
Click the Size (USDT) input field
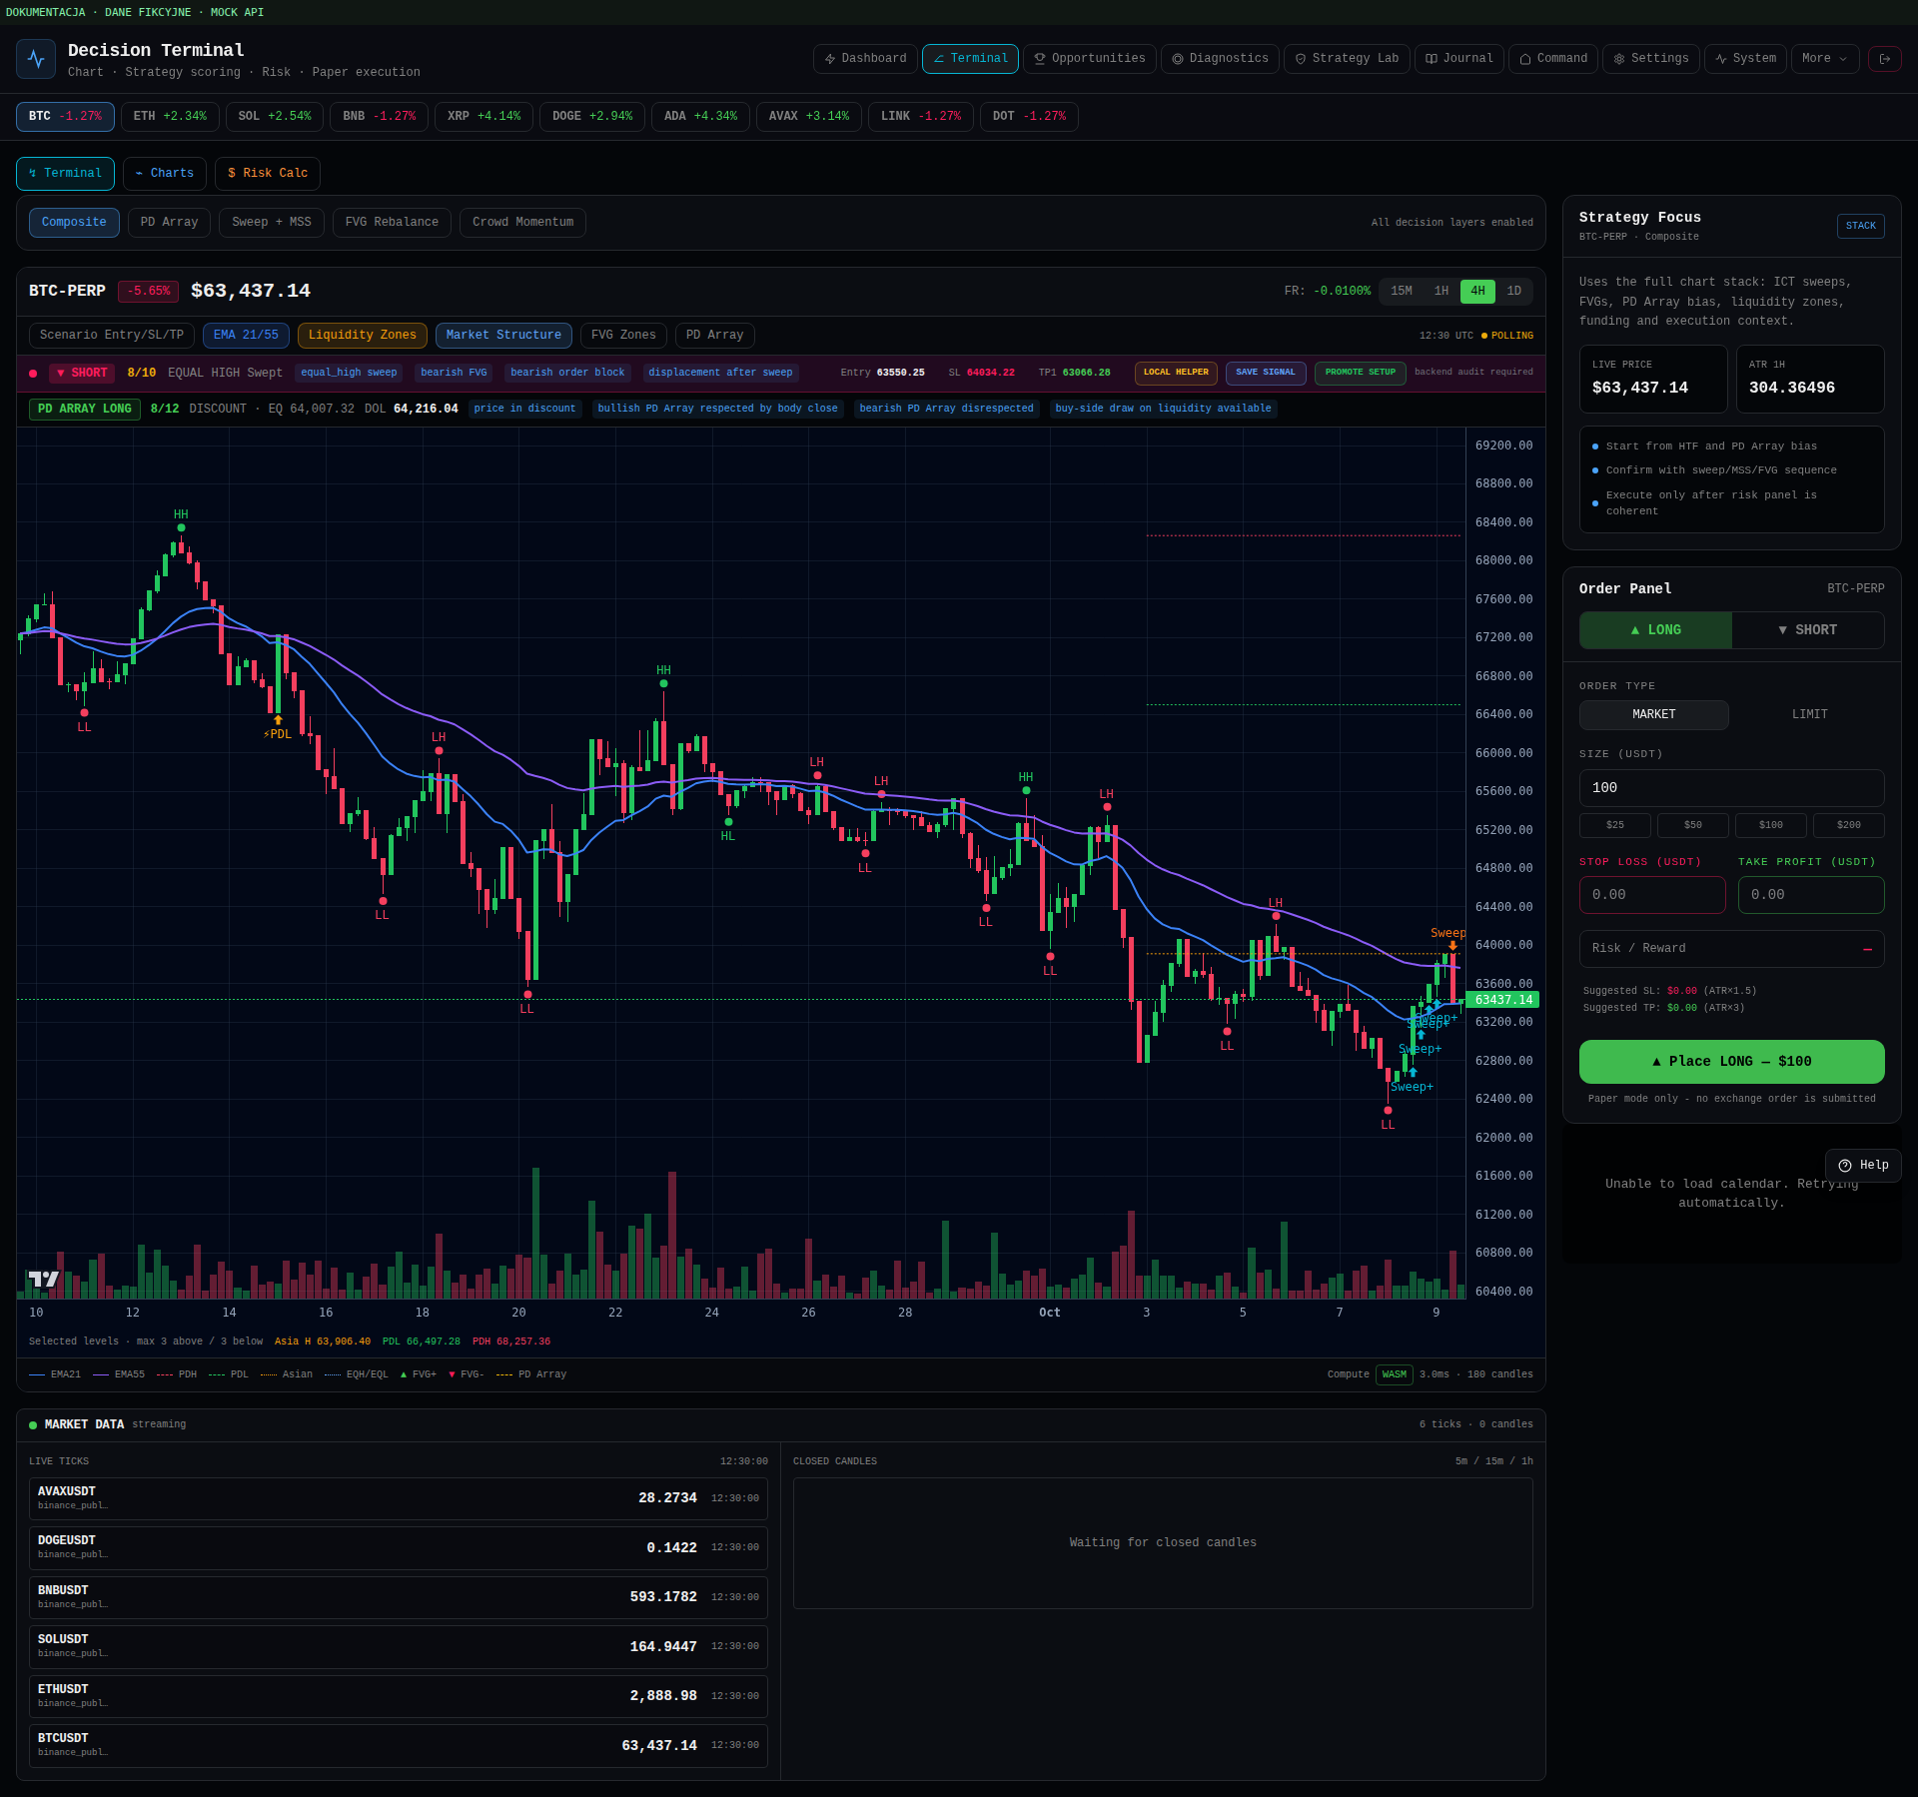click(x=1731, y=788)
